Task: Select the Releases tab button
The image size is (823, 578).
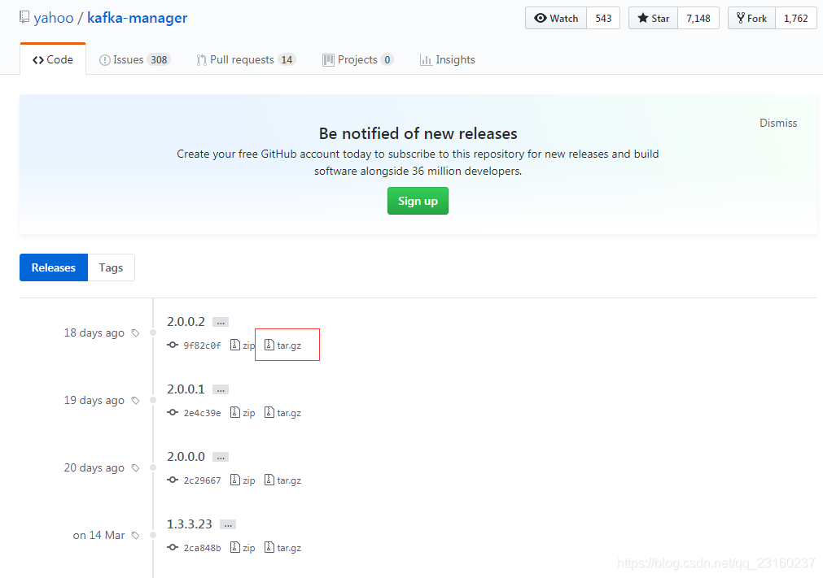Action: pos(54,267)
